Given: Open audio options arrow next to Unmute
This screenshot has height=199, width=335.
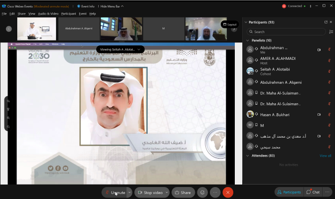Looking at the screenshot, I should coord(130,193).
